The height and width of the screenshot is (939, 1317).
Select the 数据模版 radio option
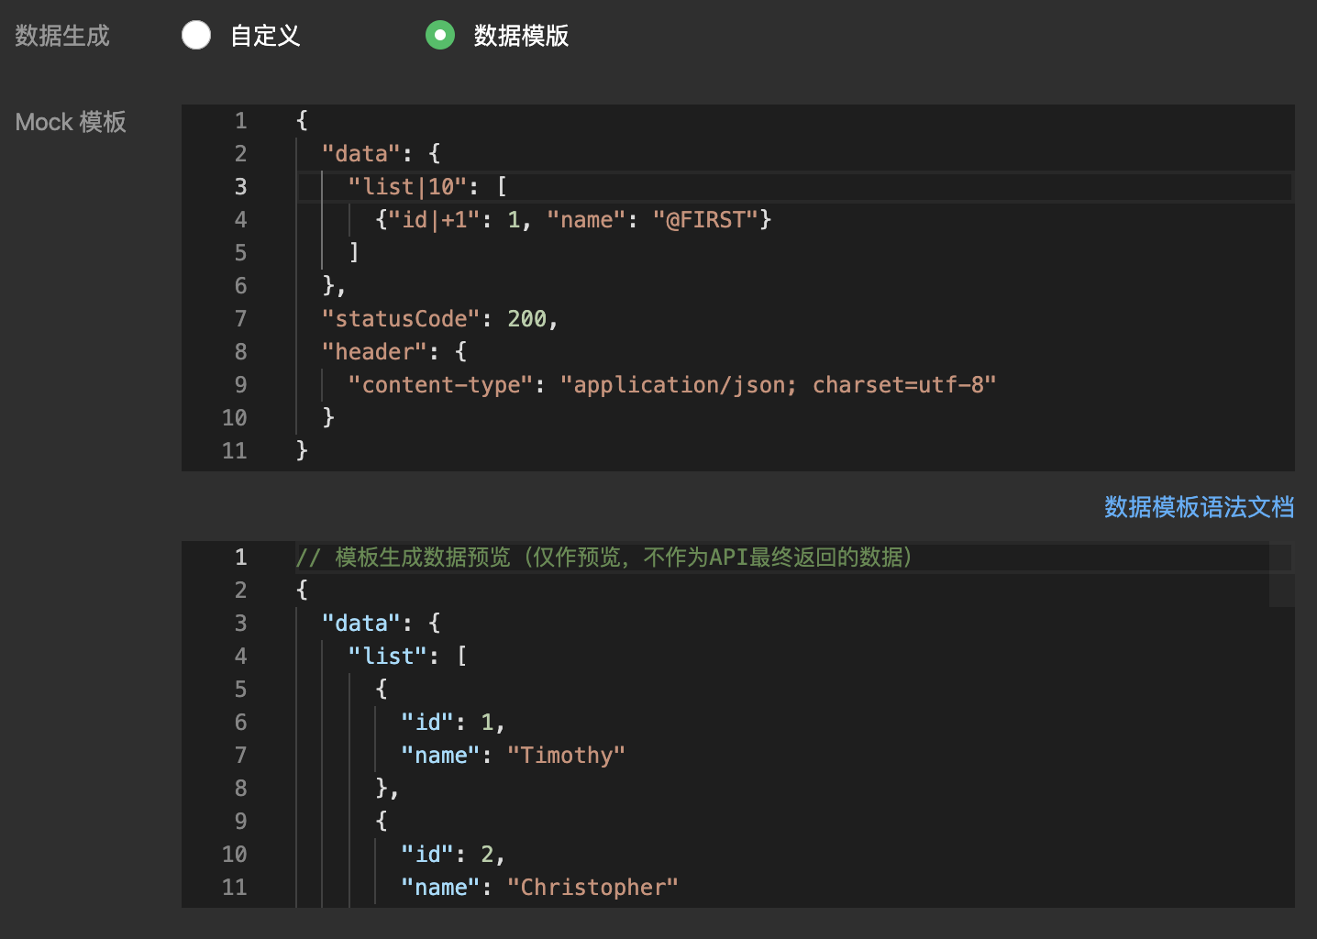coord(440,36)
